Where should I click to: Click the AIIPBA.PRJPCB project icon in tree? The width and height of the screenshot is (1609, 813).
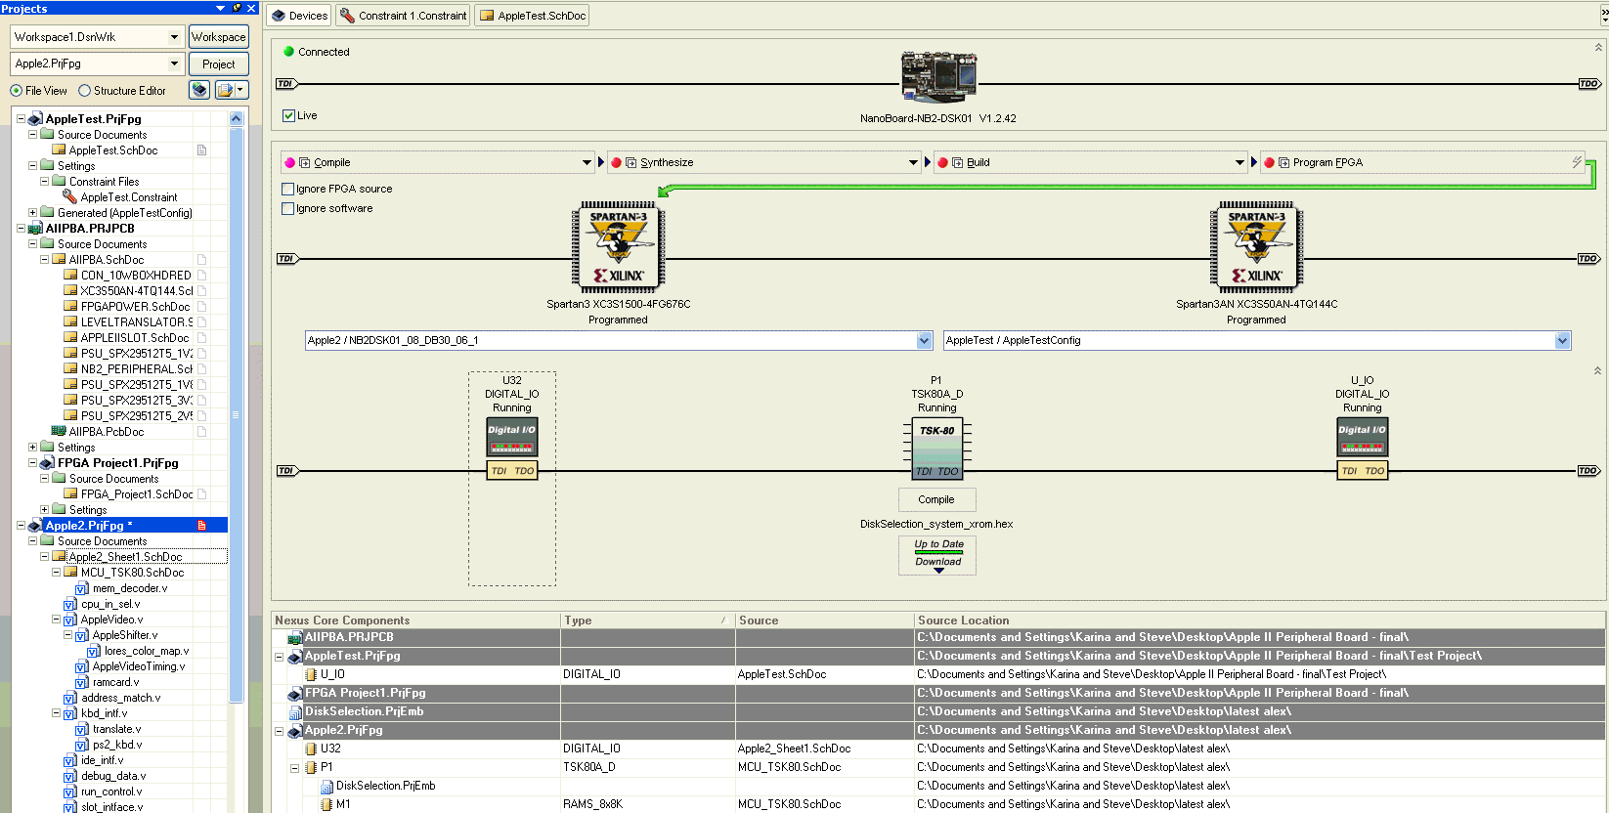click(35, 229)
